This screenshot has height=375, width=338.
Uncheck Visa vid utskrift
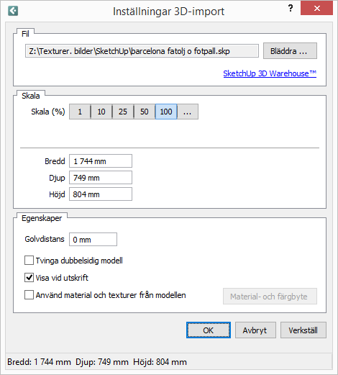29,278
